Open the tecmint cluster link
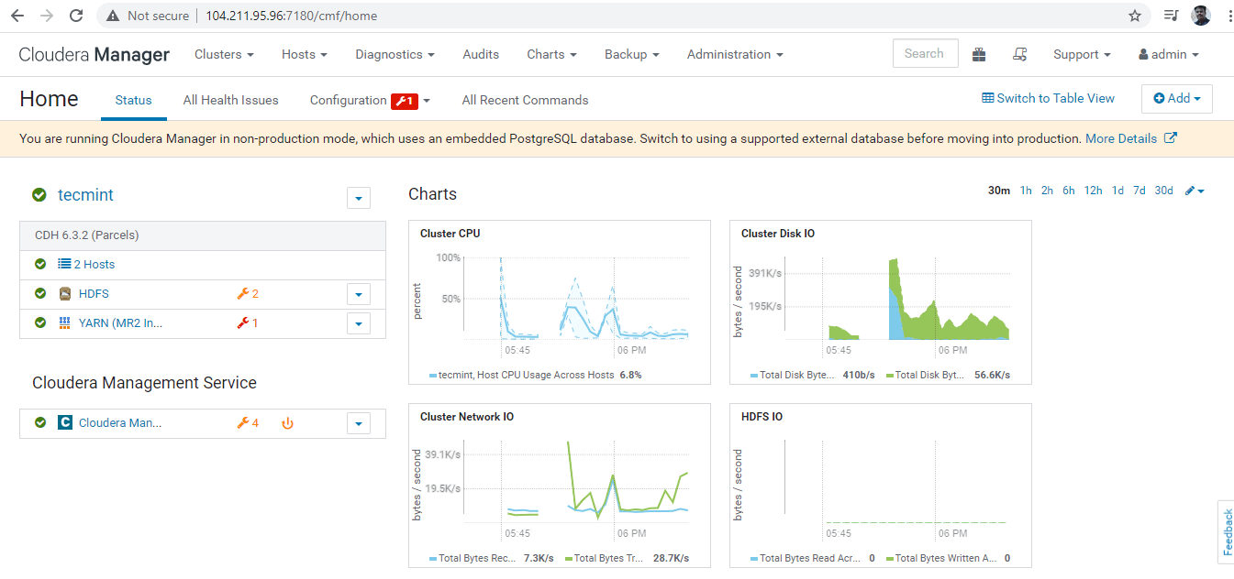Screen dimensions: 1234x579 point(85,194)
